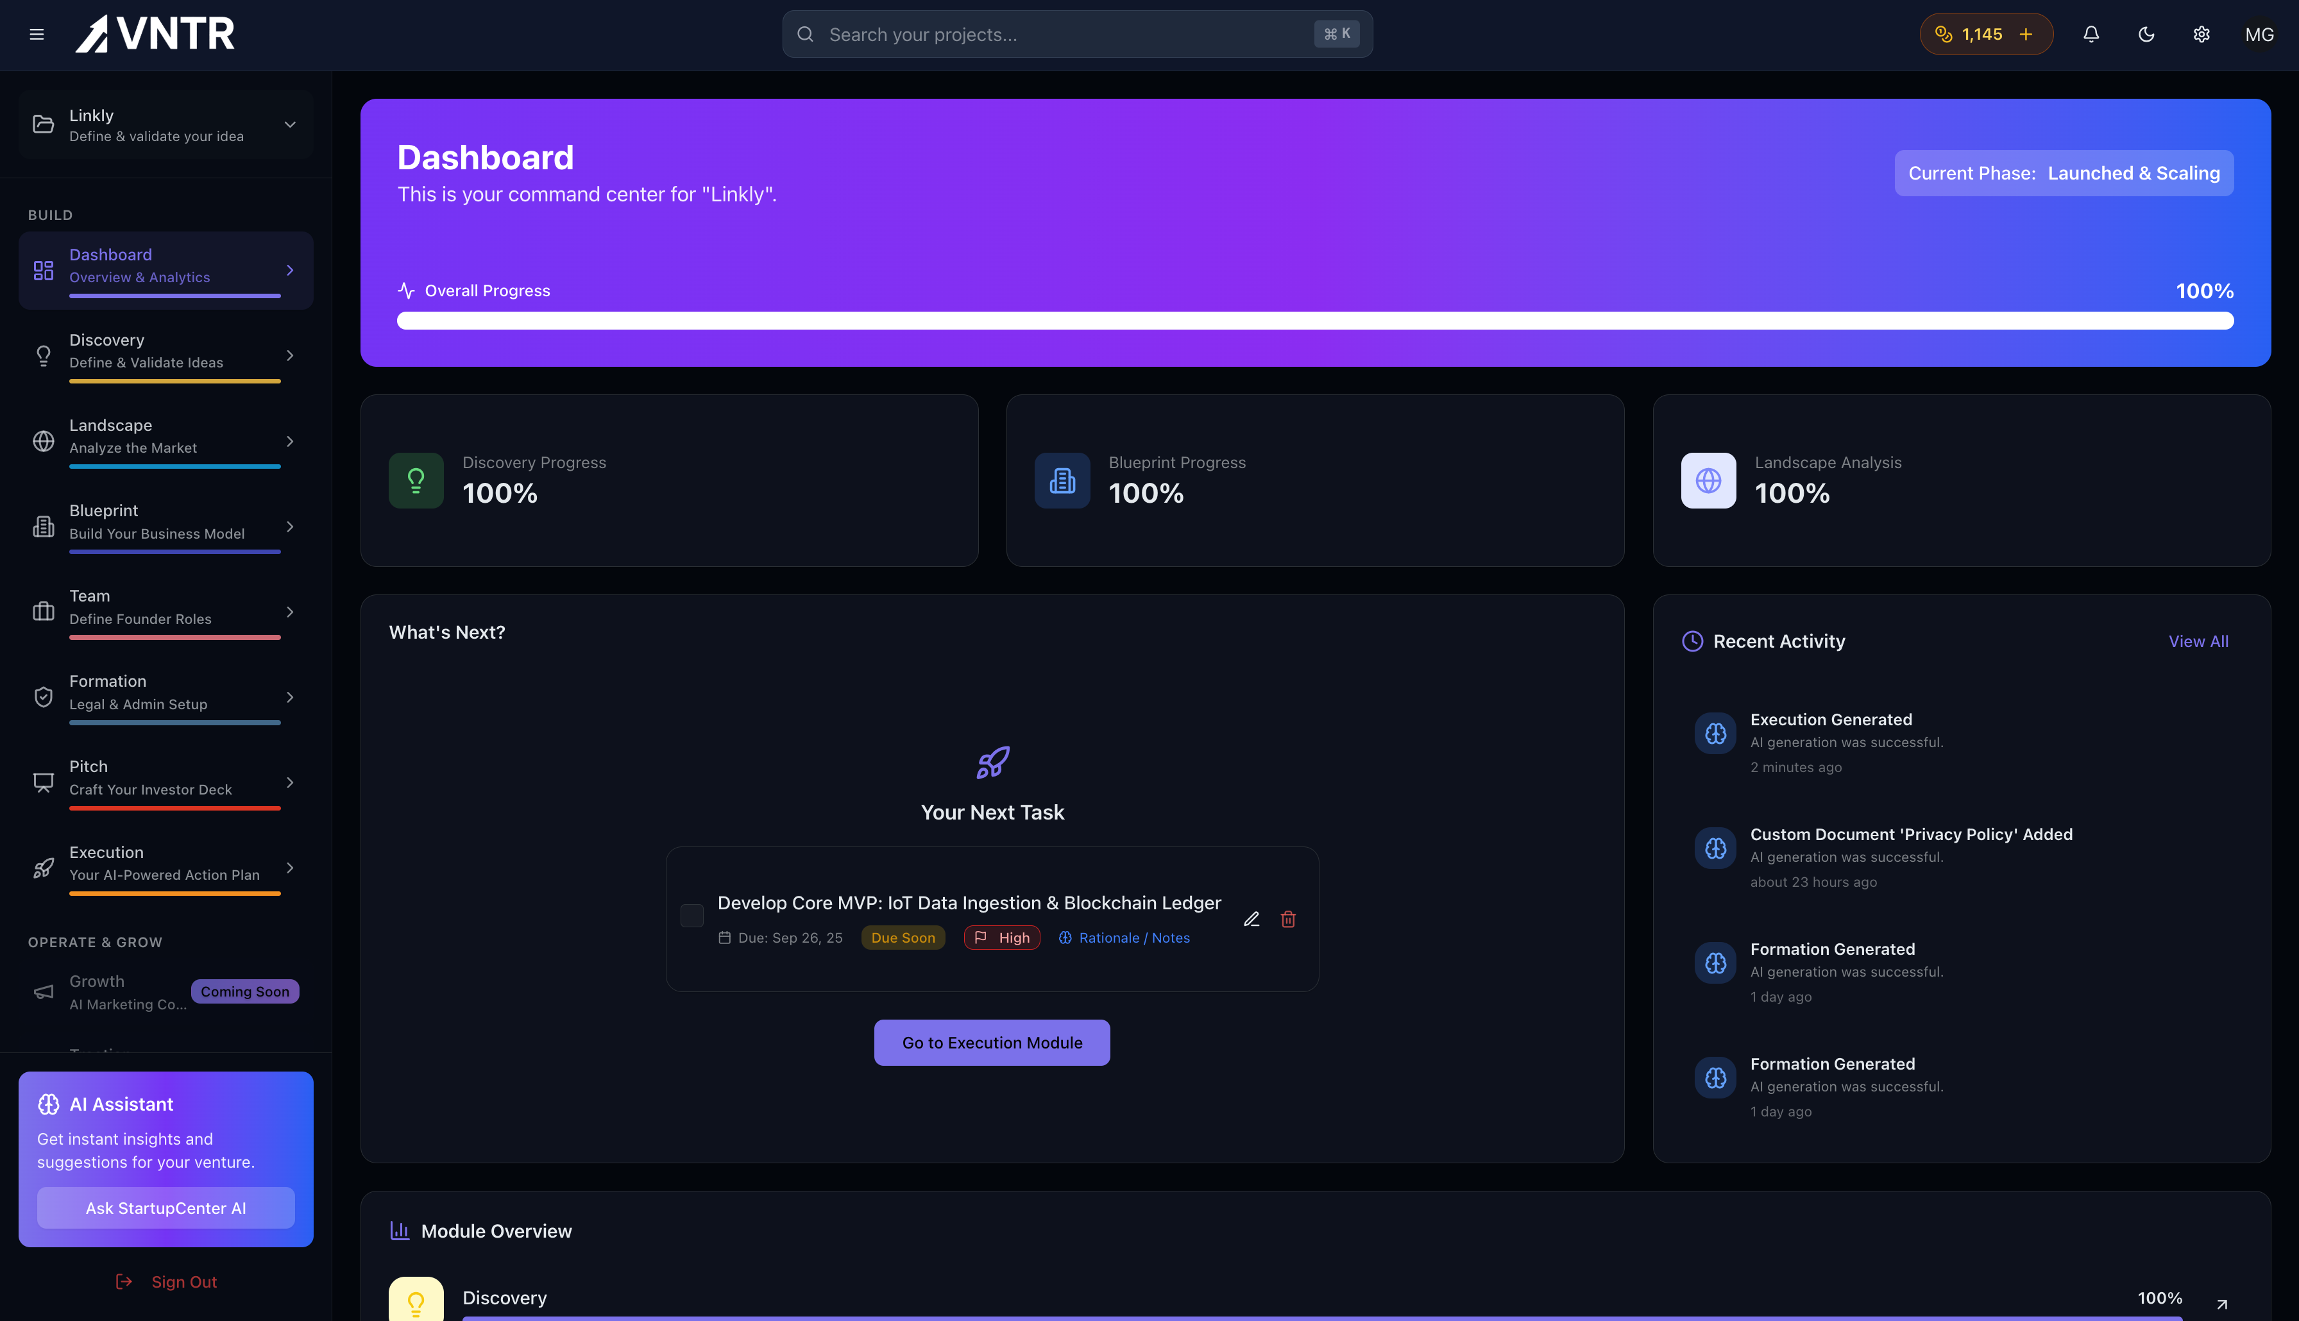Select the Discovery lightbulb icon in sidebar

click(44, 355)
